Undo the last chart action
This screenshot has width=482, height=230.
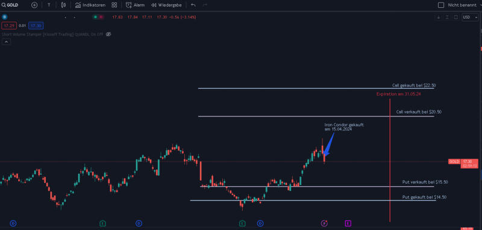[193, 5]
